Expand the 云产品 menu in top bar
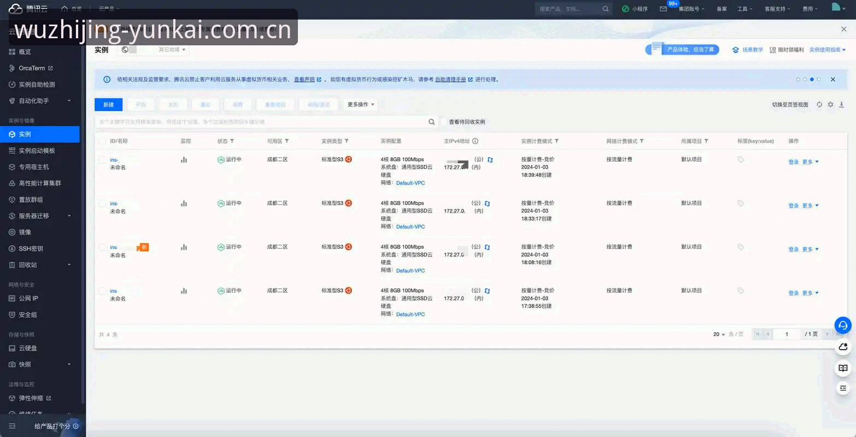Viewport: 856px width, 437px height. click(109, 9)
